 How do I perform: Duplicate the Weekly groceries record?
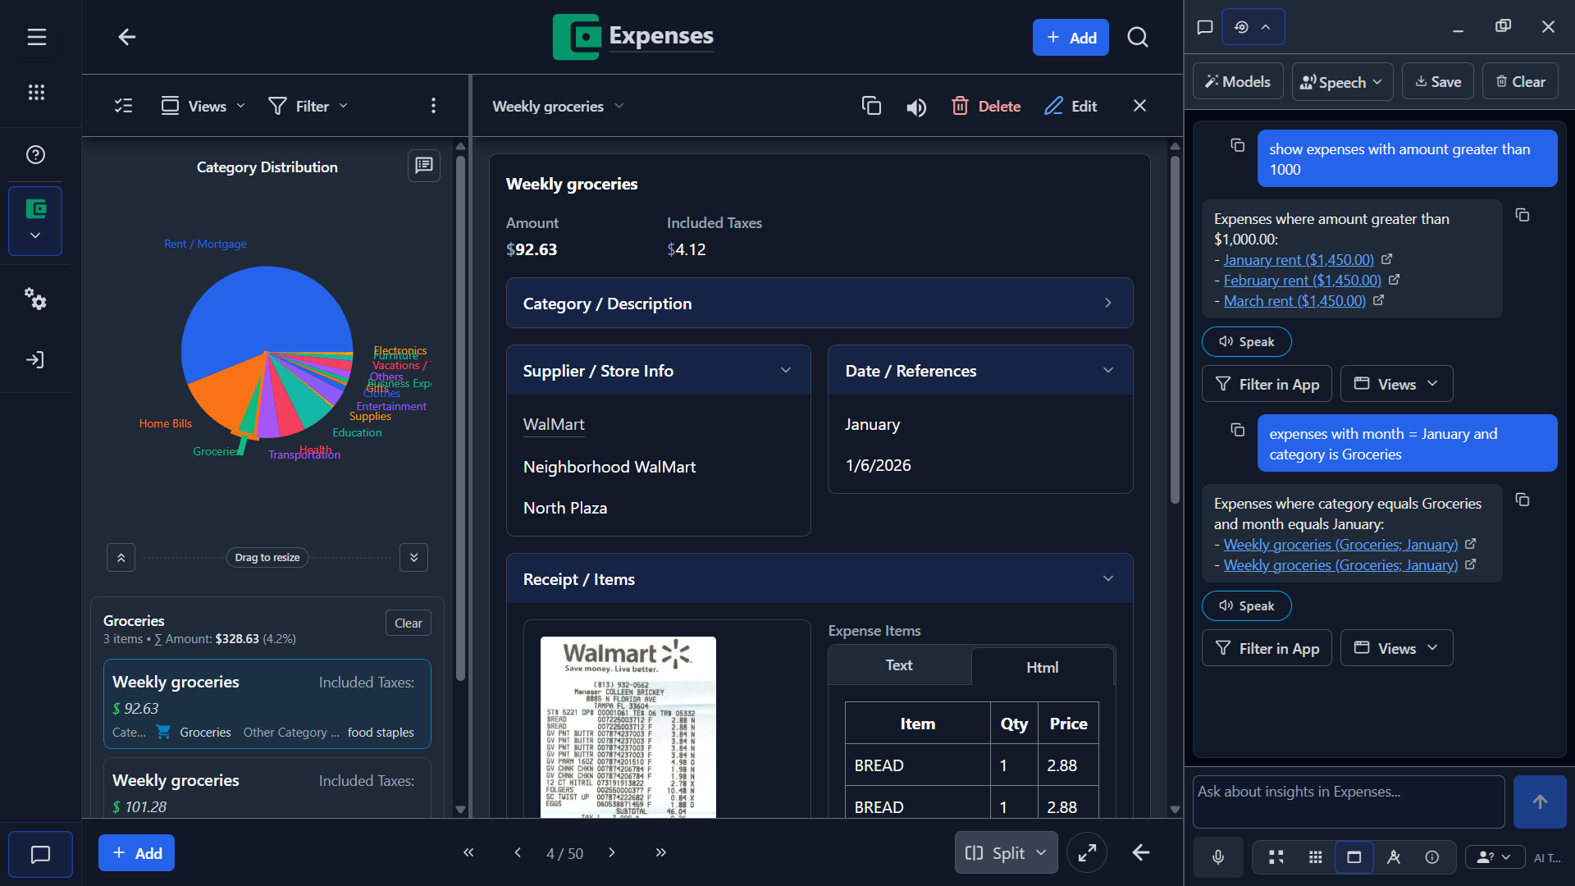871,106
